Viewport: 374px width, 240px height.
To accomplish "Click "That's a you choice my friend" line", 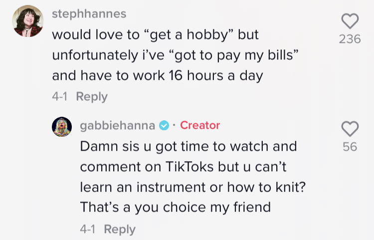I will pyautogui.click(x=176, y=207).
